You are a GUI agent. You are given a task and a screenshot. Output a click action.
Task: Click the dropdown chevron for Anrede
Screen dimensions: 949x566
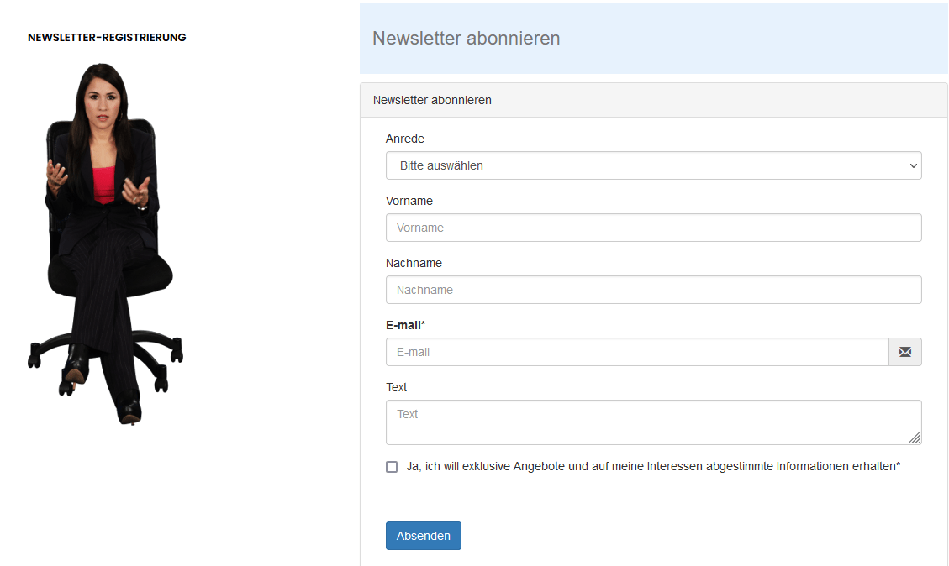pos(913,165)
